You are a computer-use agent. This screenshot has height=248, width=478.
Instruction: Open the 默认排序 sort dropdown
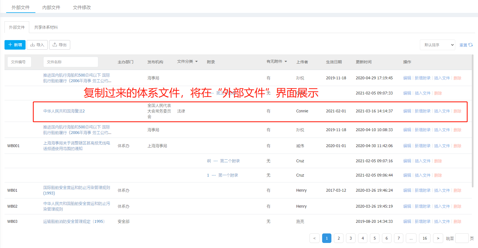(x=438, y=45)
